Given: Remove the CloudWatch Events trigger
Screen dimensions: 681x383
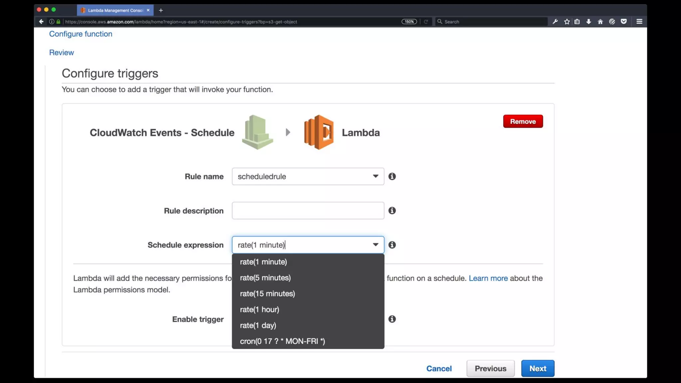Looking at the screenshot, I should pyautogui.click(x=523, y=121).
